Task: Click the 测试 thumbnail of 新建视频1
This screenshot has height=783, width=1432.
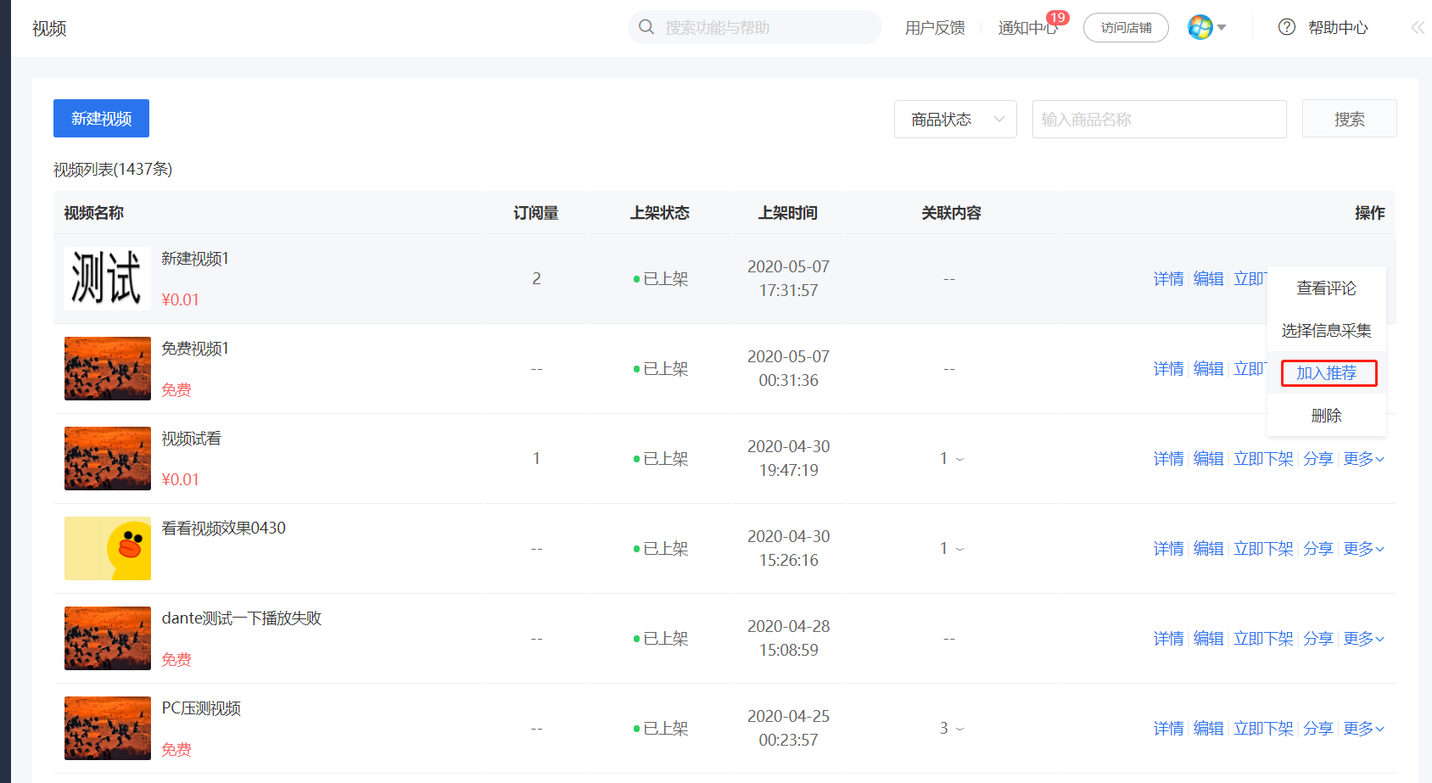Action: click(x=108, y=278)
